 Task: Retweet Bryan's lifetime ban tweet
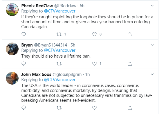point(59,64)
